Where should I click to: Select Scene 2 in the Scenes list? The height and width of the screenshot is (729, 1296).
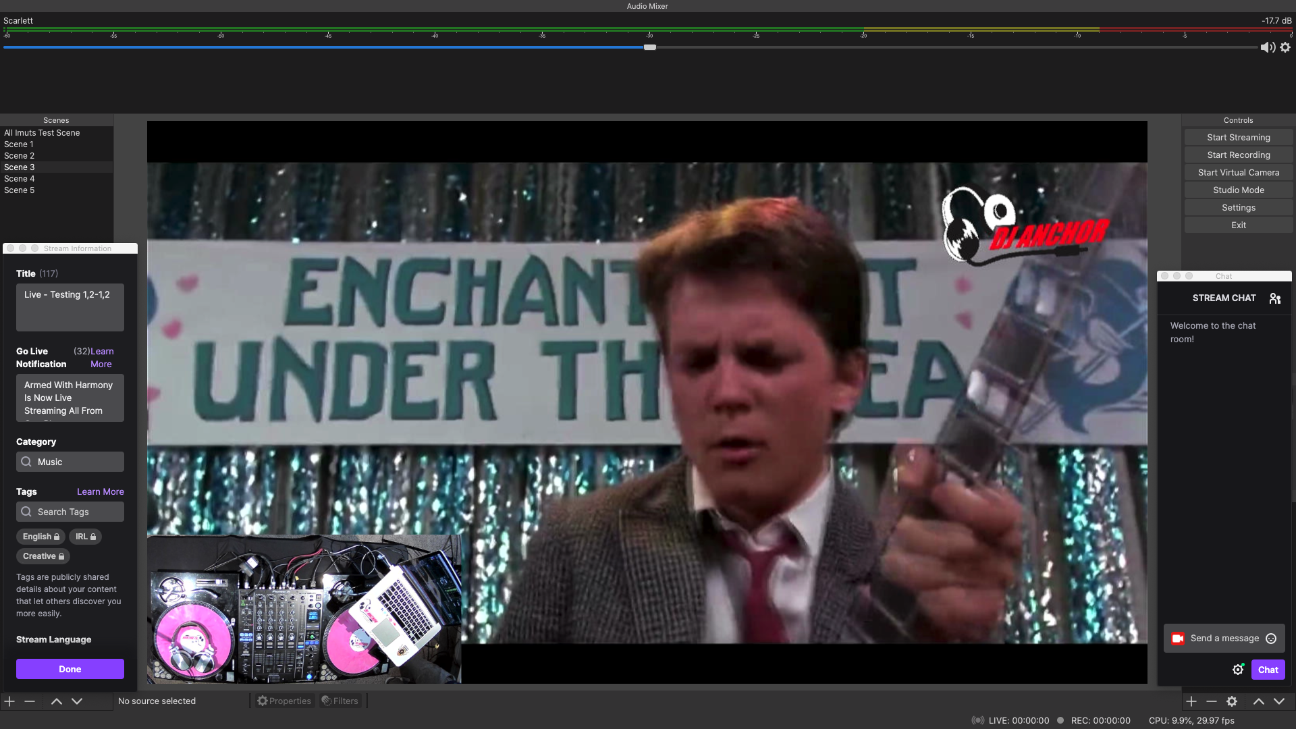coord(57,156)
